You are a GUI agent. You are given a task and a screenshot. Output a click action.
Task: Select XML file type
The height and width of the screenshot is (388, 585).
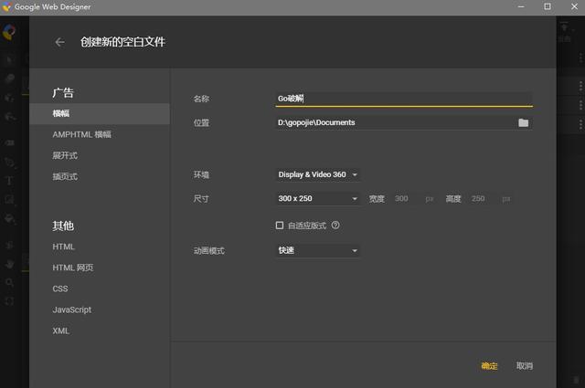click(x=61, y=330)
